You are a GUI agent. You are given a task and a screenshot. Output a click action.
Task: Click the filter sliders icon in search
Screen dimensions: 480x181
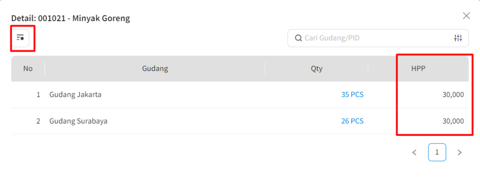(458, 38)
